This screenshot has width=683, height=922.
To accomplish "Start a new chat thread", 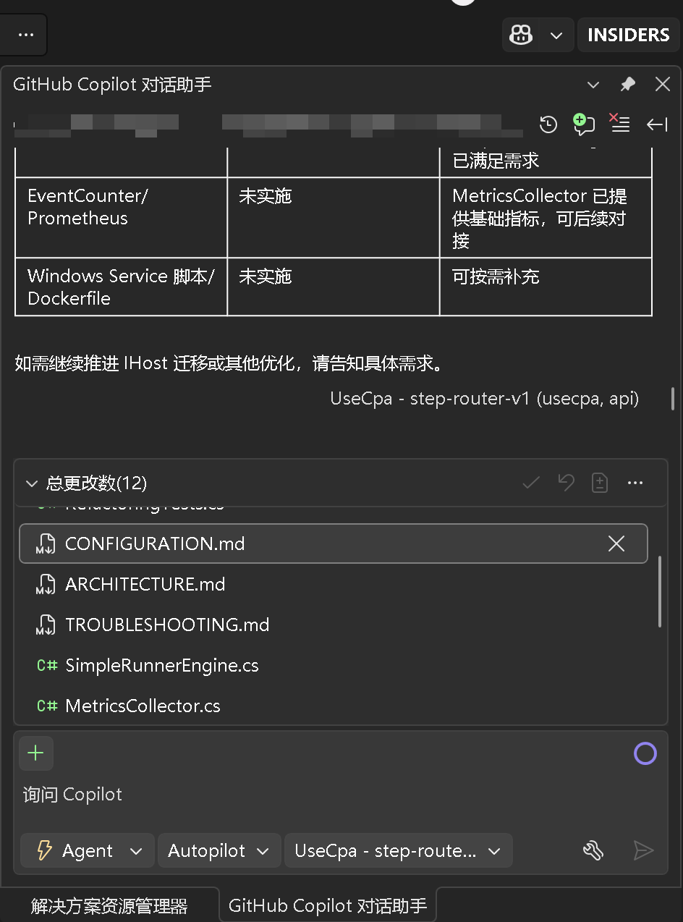I will [x=584, y=124].
